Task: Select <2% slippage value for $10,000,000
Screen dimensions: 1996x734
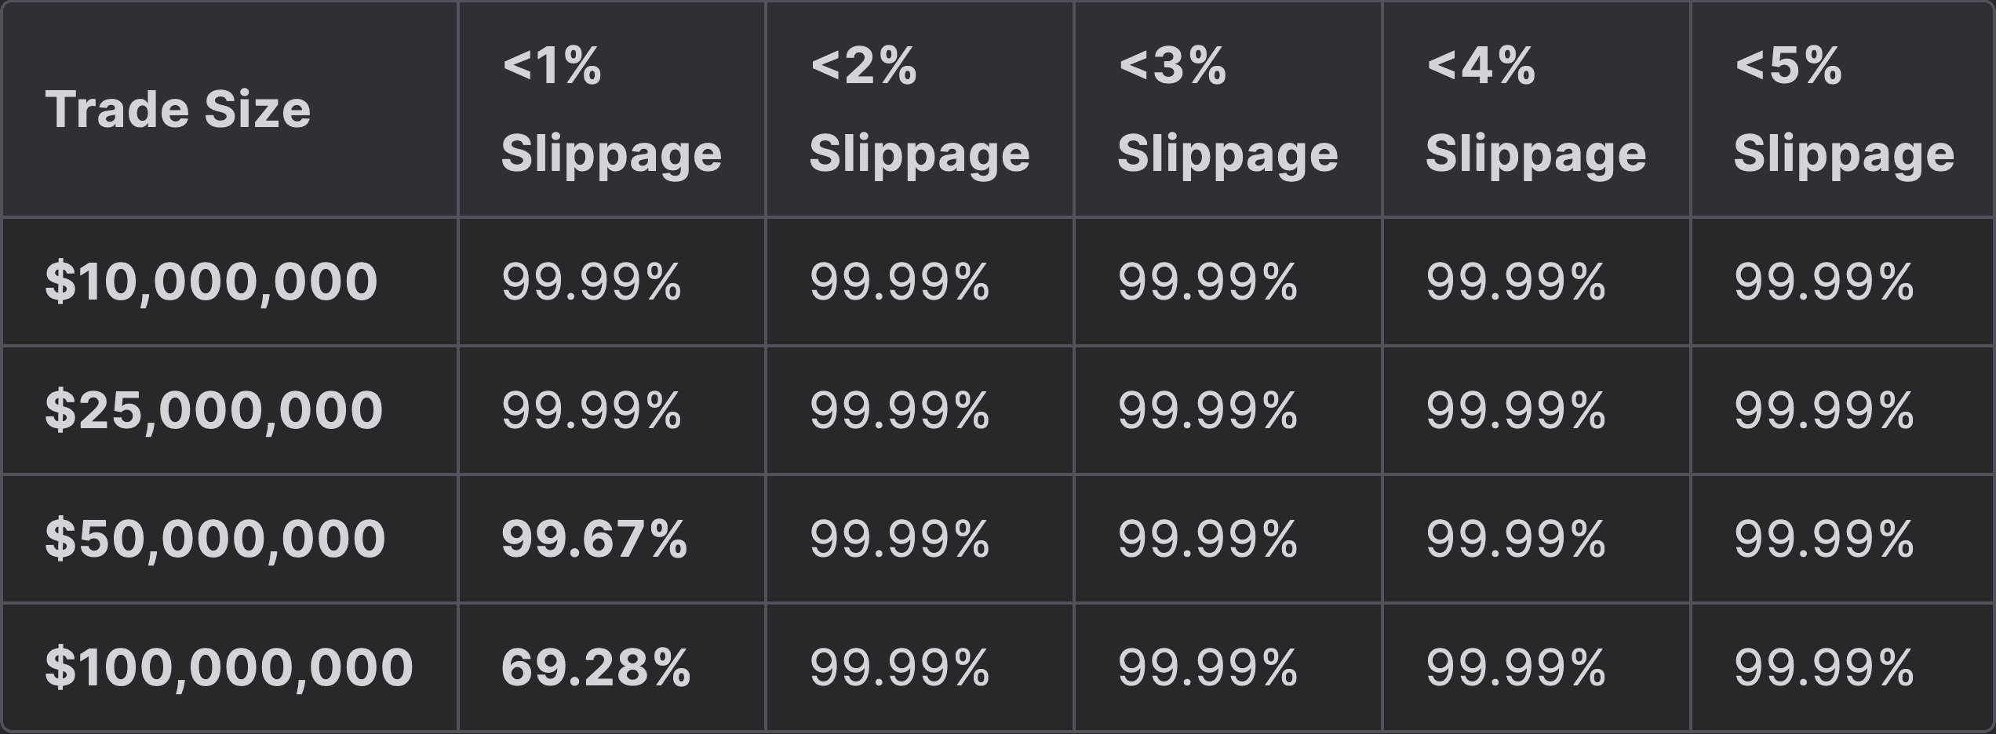Action: (x=899, y=282)
